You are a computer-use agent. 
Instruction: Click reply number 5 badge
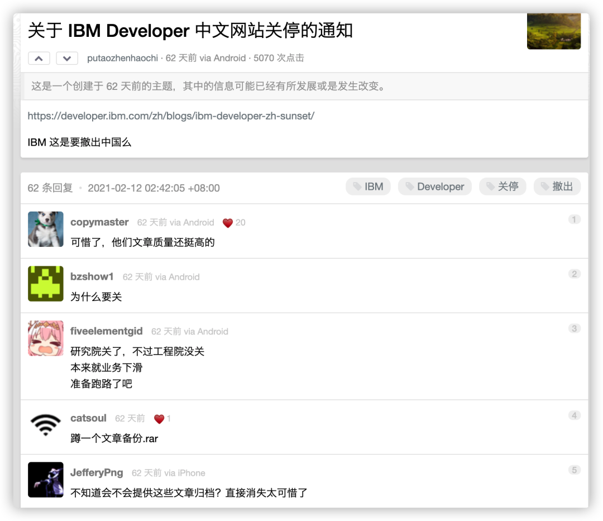574,470
